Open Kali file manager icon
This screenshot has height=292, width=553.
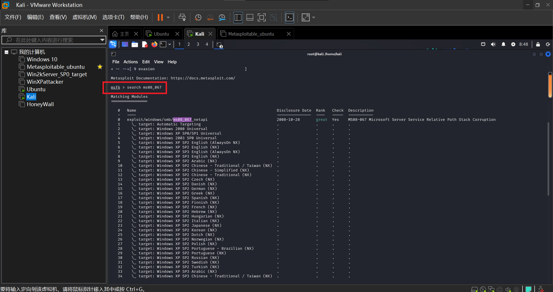(x=135, y=44)
